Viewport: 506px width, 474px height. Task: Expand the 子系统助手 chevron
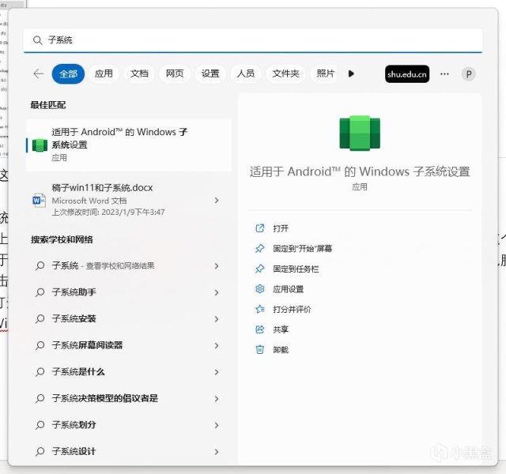[217, 292]
